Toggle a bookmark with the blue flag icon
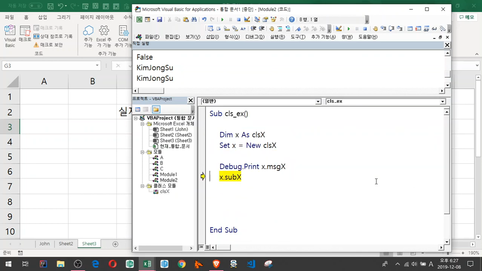482x271 pixels. [298, 29]
